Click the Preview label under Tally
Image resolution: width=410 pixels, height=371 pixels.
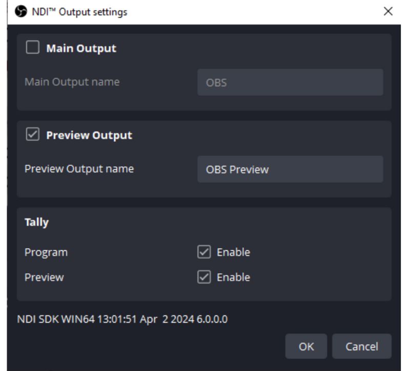[x=44, y=277]
